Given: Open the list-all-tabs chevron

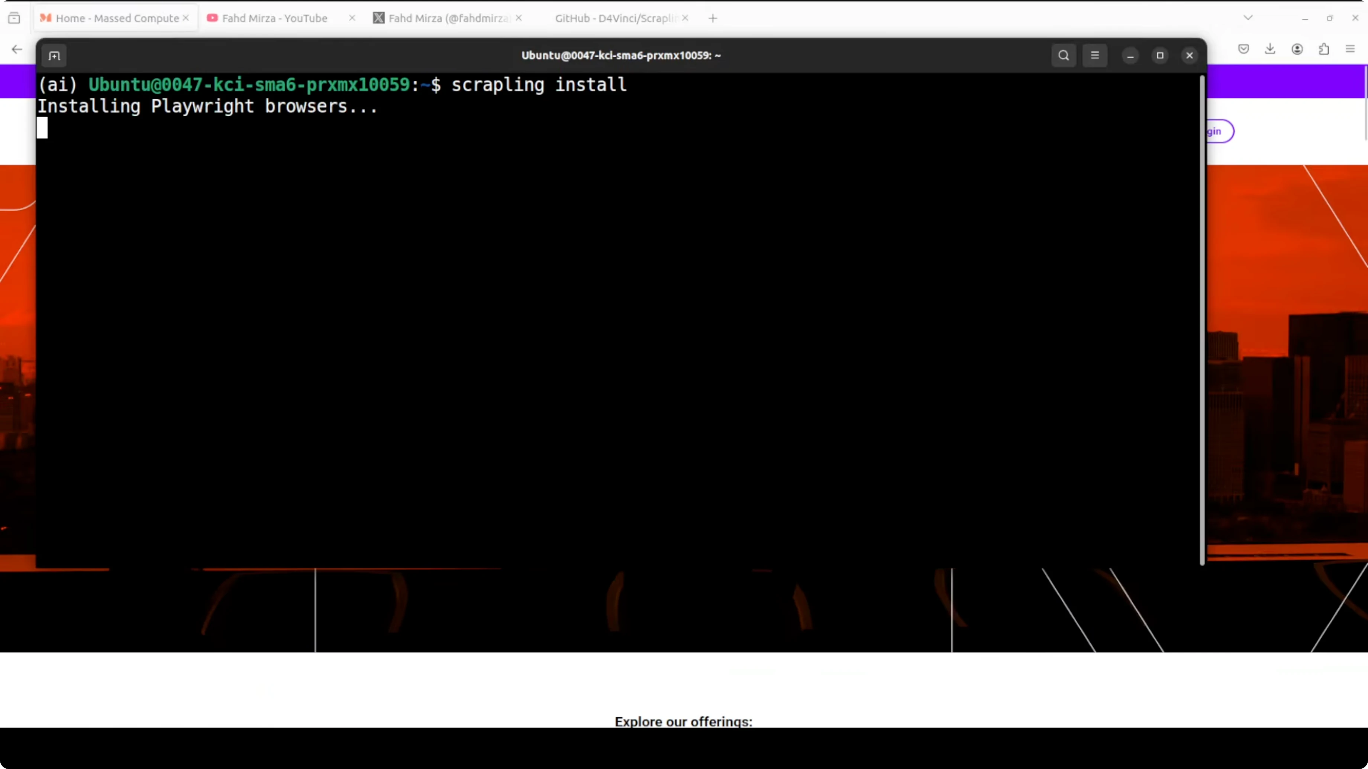Looking at the screenshot, I should [x=1248, y=17].
